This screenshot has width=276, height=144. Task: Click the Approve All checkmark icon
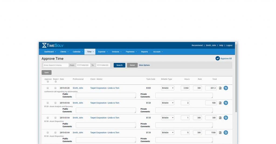pos(218,58)
